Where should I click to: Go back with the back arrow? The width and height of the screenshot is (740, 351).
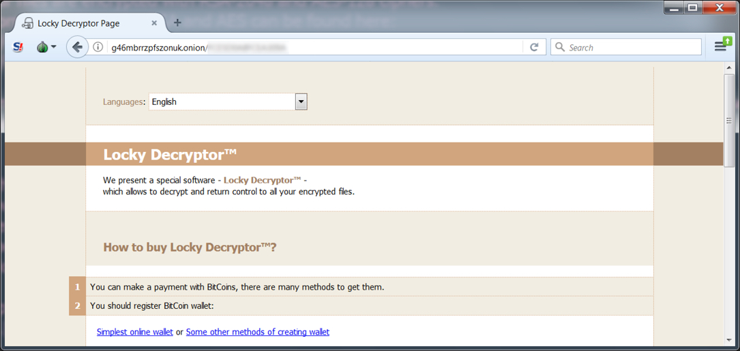pyautogui.click(x=77, y=47)
